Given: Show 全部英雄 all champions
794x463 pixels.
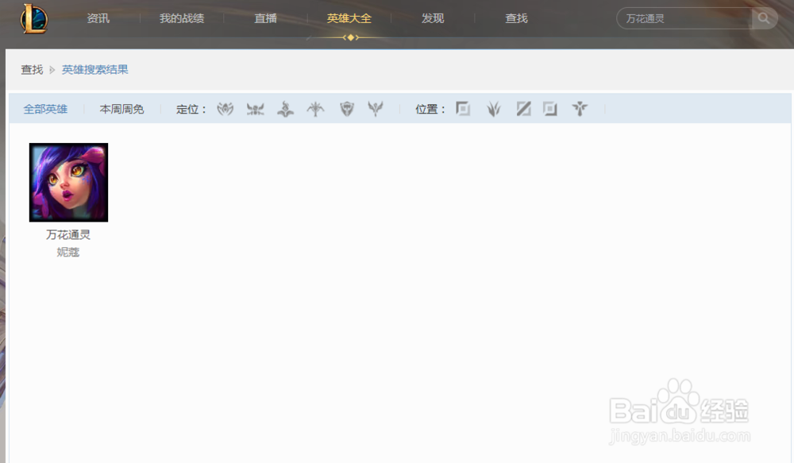Looking at the screenshot, I should (x=45, y=109).
